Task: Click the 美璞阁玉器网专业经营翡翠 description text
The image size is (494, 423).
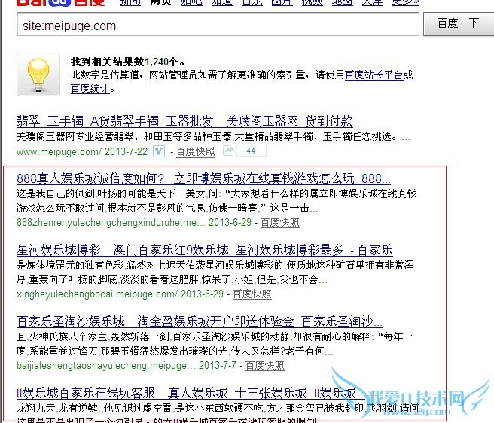Action: (x=213, y=137)
